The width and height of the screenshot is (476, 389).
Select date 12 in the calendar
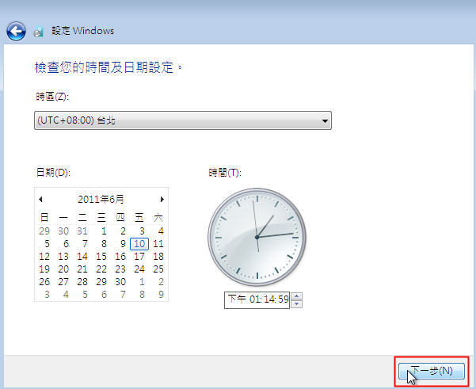[x=44, y=257]
